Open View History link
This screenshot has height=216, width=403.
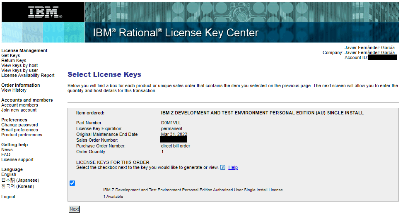14,90
